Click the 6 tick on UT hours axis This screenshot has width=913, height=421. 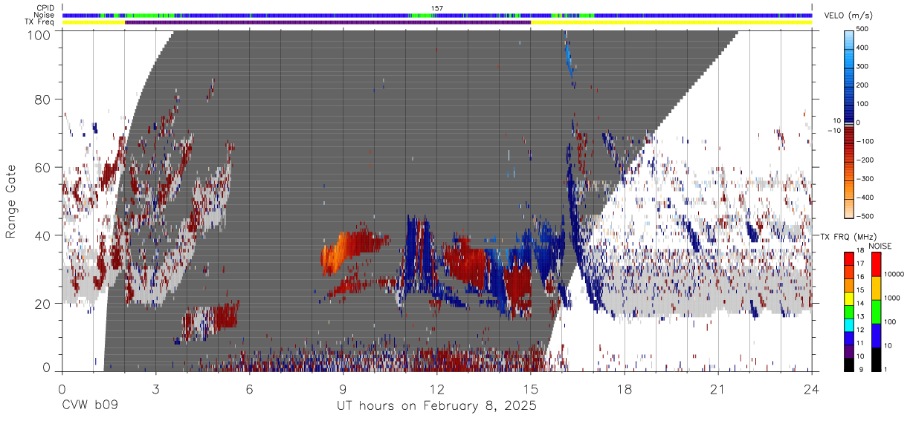(250, 389)
